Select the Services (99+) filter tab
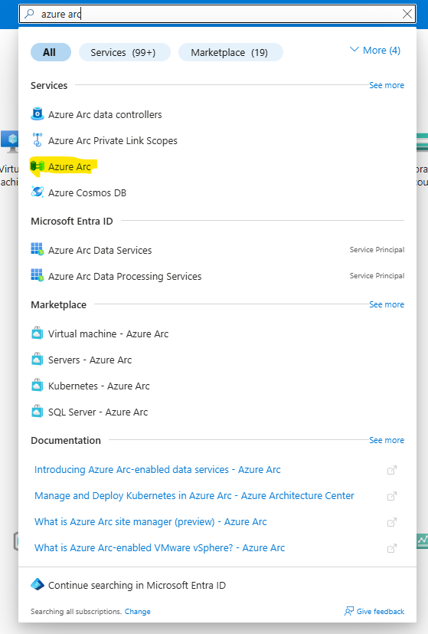This screenshot has width=428, height=634. [124, 52]
